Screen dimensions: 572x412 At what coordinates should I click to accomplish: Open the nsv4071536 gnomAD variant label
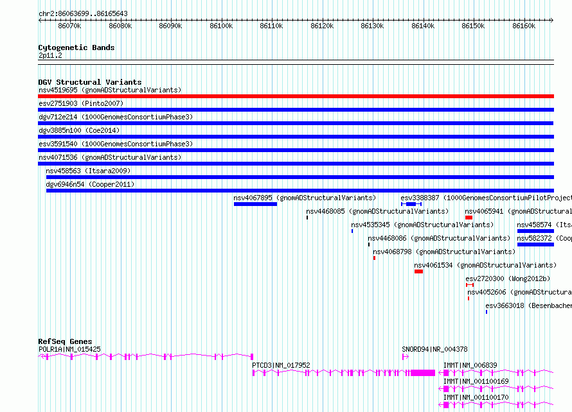coord(110,157)
